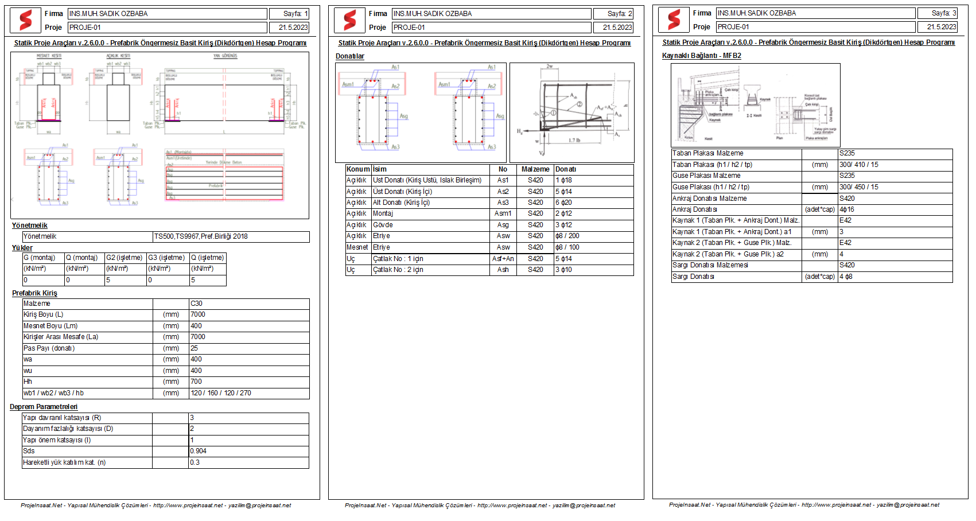Click the 'Konum' column header in reinforcement table
Viewport: 976px width, 521px height.
tap(358, 169)
